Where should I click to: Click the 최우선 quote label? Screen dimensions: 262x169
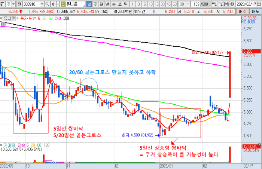(x=140, y=12)
